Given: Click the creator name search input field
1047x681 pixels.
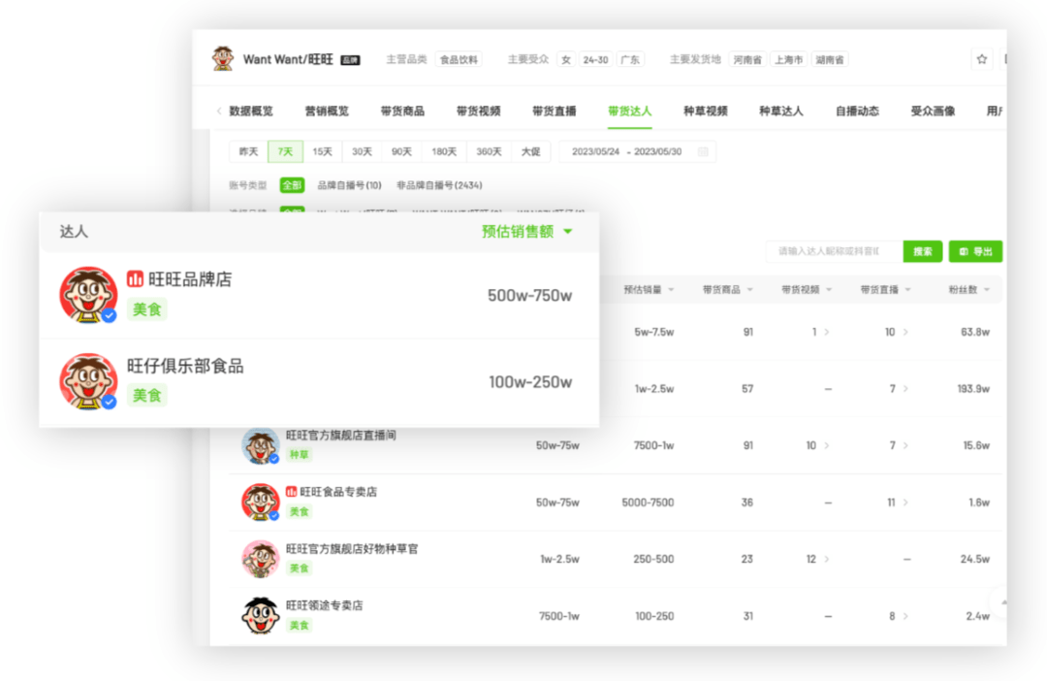Looking at the screenshot, I should point(834,251).
